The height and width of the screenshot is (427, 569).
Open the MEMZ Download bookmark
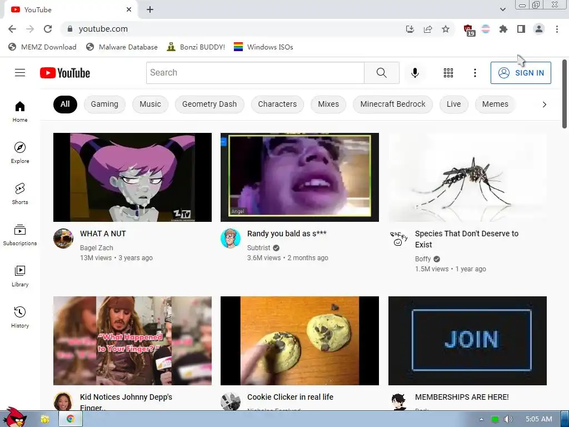click(x=42, y=47)
